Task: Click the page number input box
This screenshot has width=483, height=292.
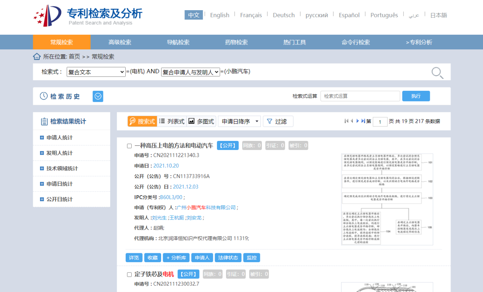Action: pyautogui.click(x=380, y=121)
